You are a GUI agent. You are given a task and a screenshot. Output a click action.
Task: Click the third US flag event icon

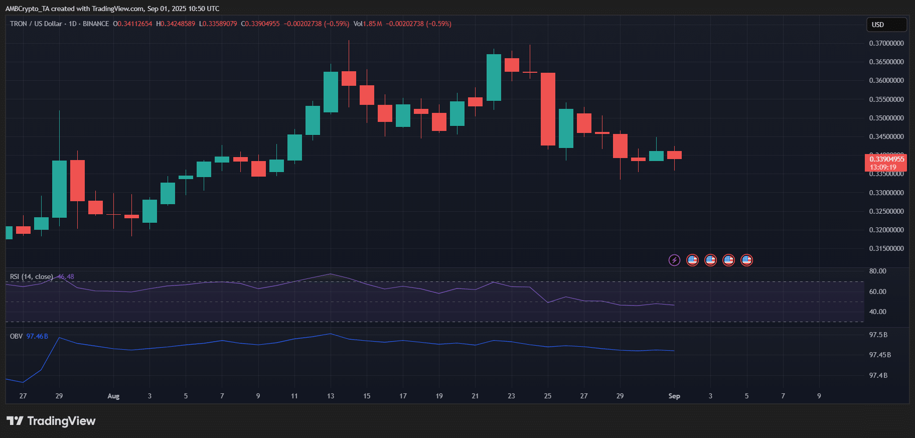[728, 260]
